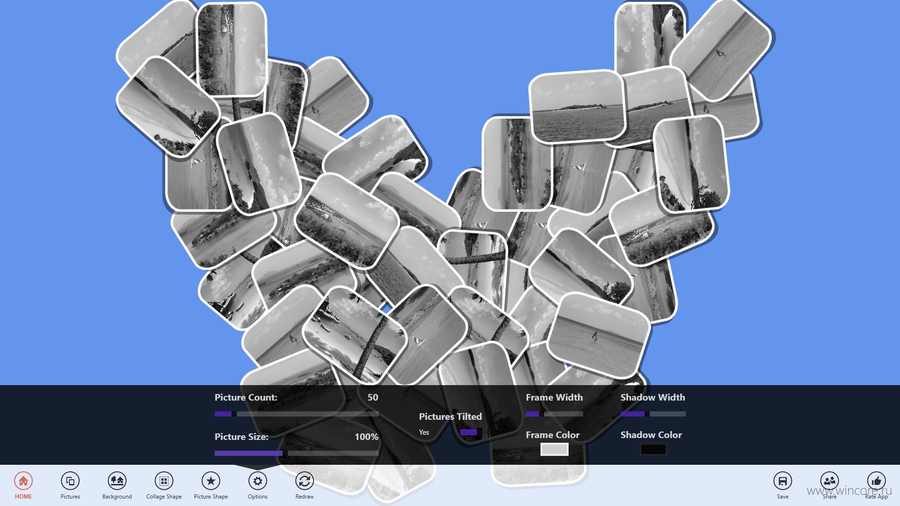Pick the Shadow Color swatch
Viewport: 900px width, 506px height.
pos(653,449)
